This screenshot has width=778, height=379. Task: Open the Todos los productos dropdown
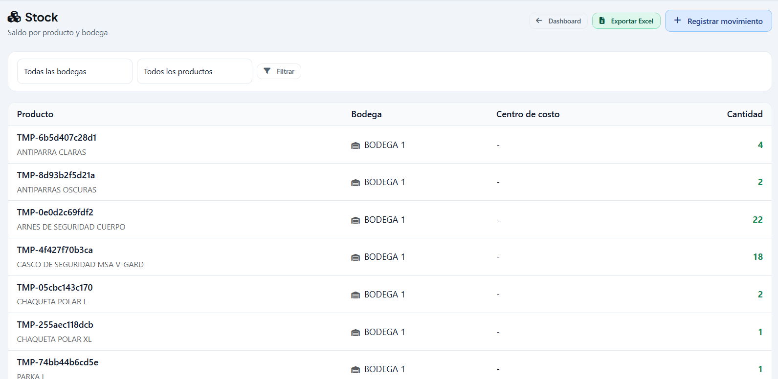tap(195, 71)
